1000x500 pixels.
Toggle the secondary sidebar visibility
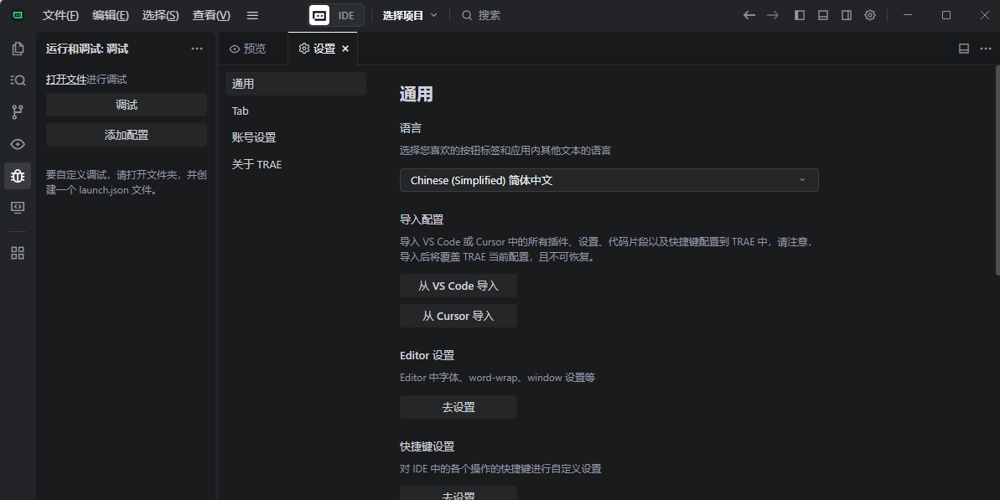point(847,14)
